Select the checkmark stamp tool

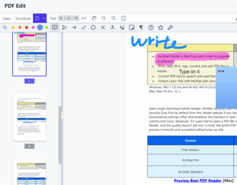(x=84, y=27)
